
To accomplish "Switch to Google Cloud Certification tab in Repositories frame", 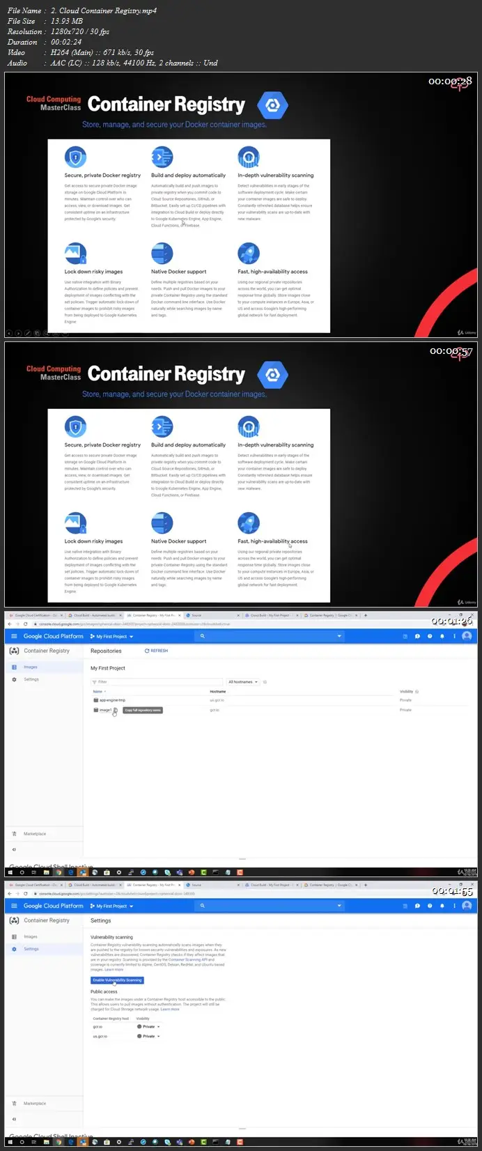I will click(36, 615).
